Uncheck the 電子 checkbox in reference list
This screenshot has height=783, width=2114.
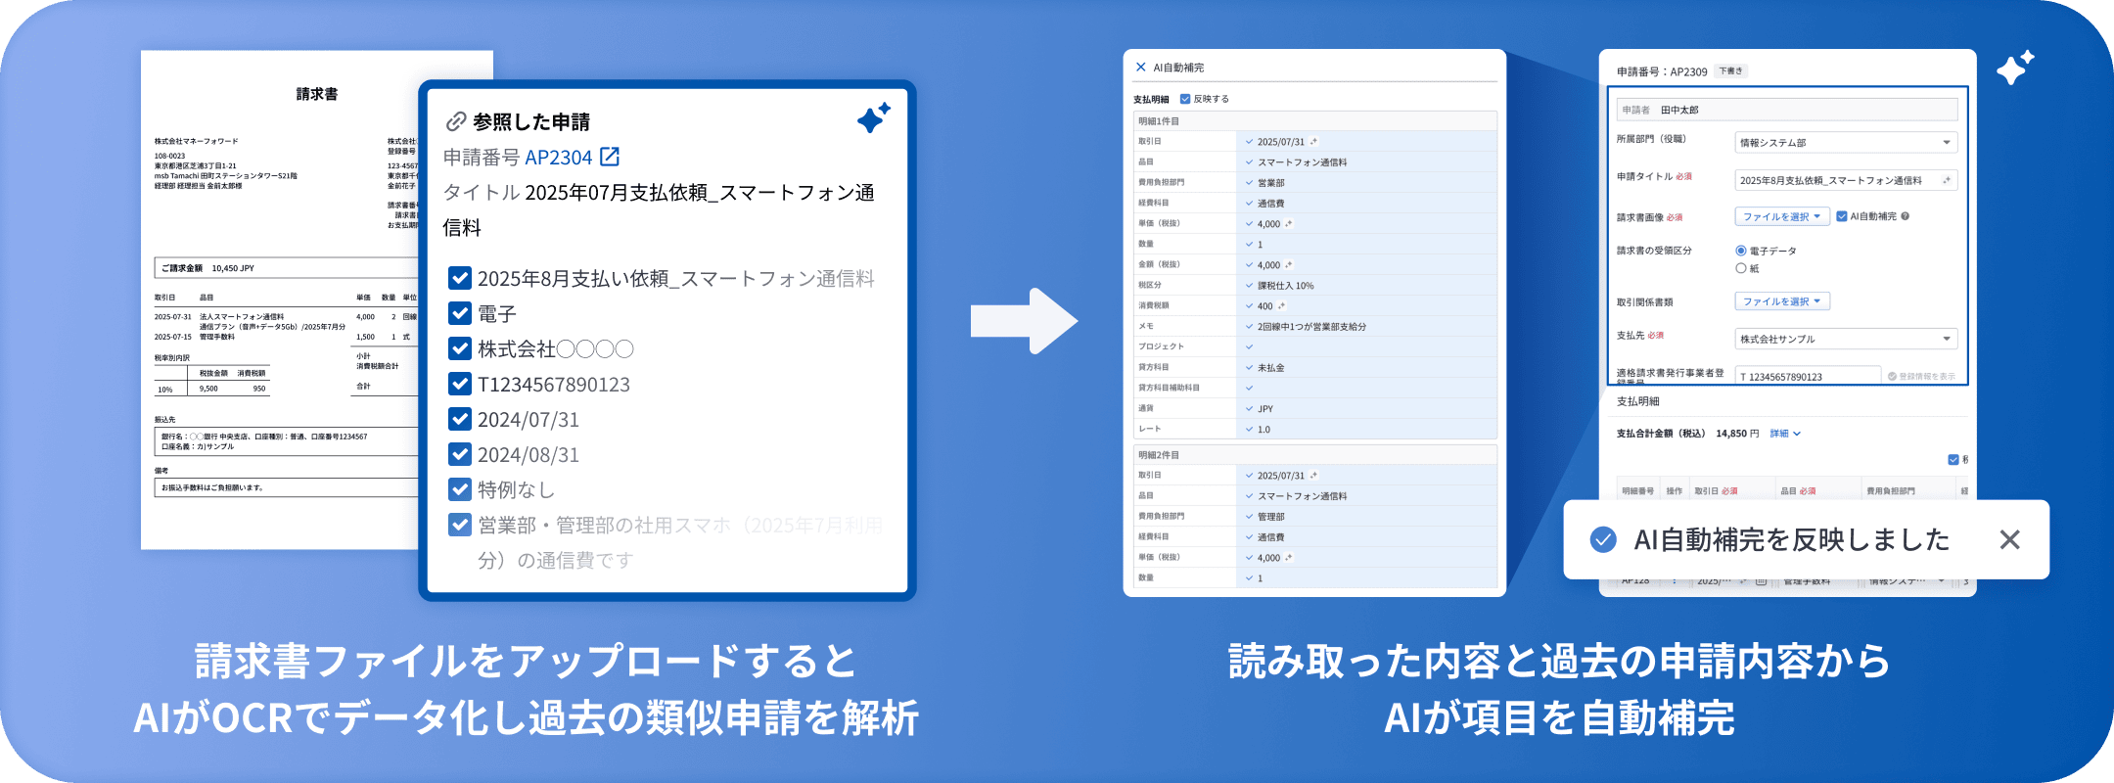tap(460, 313)
